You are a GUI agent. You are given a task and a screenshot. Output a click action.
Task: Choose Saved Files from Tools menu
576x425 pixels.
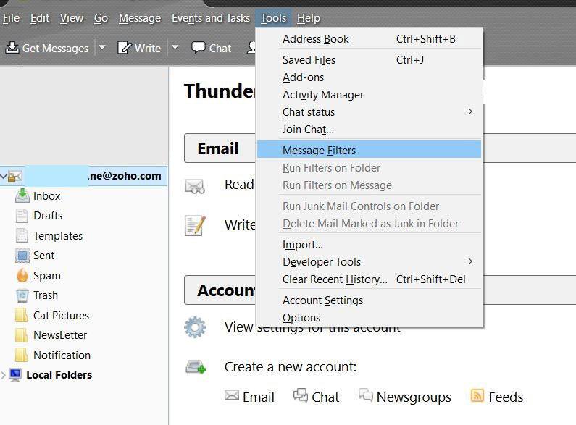pyautogui.click(x=370, y=60)
